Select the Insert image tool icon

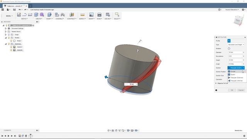(x=91, y=15)
